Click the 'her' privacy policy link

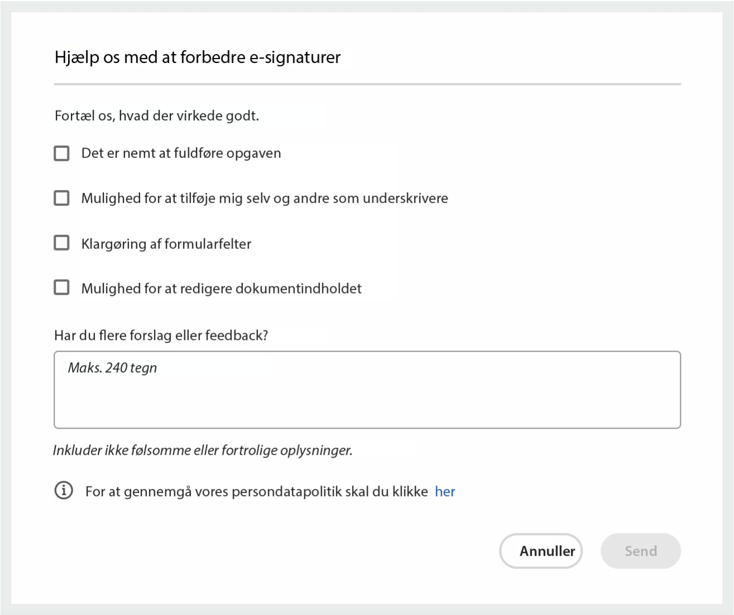point(445,492)
